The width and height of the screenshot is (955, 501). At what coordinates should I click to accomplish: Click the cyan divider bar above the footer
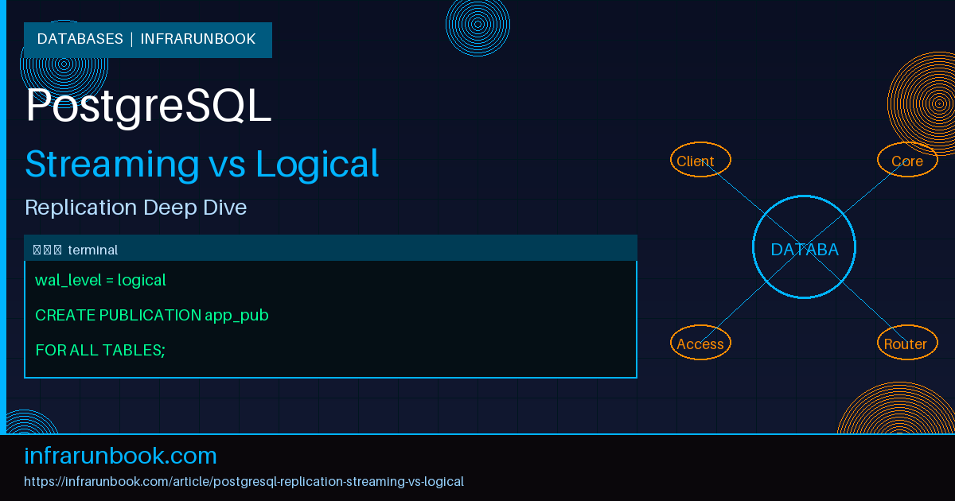point(477,433)
